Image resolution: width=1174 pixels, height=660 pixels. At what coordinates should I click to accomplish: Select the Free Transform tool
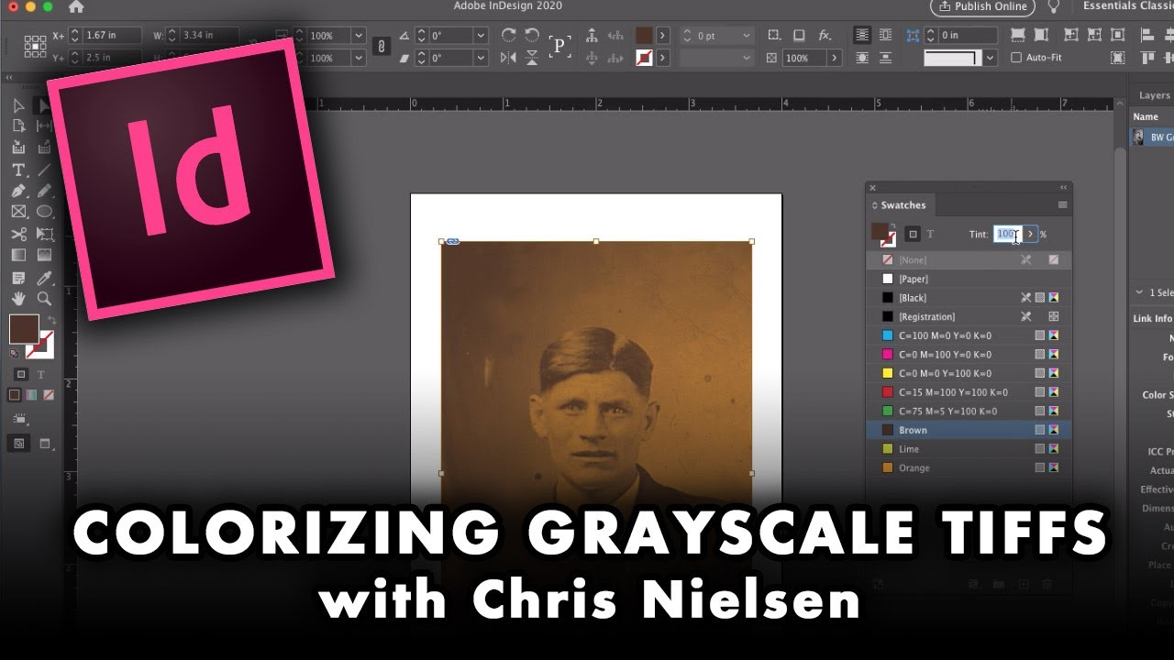click(x=45, y=233)
